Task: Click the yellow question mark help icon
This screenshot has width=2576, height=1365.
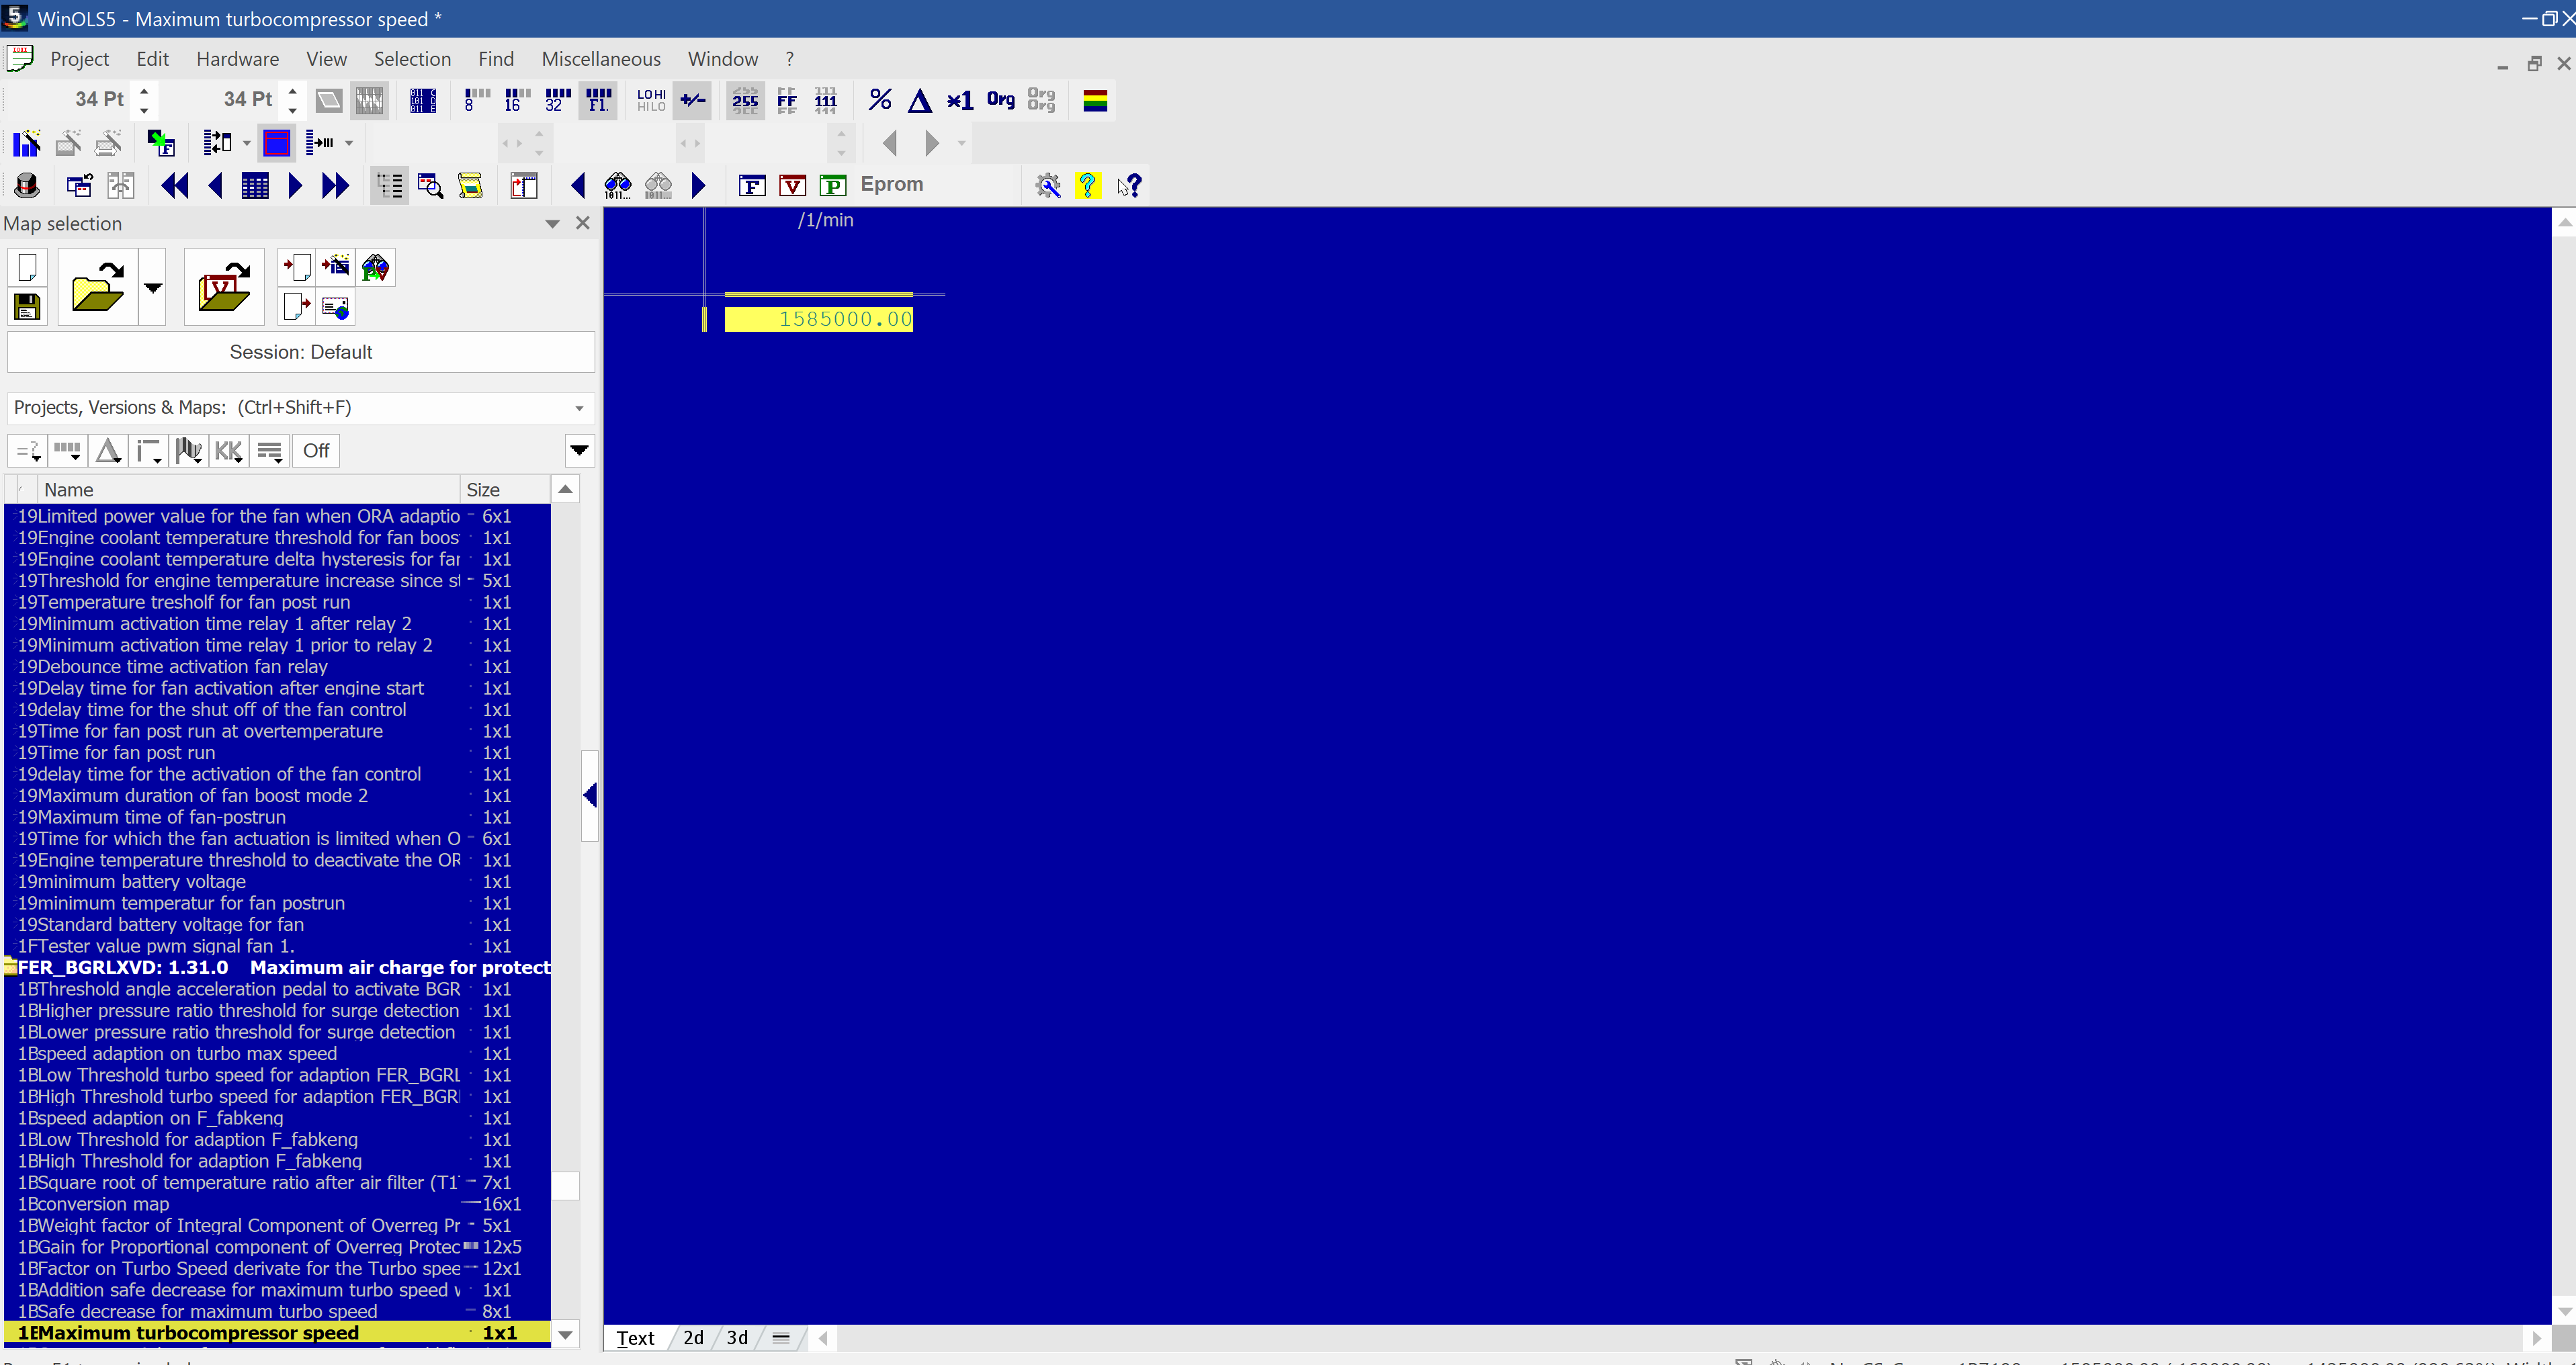Action: [1087, 185]
